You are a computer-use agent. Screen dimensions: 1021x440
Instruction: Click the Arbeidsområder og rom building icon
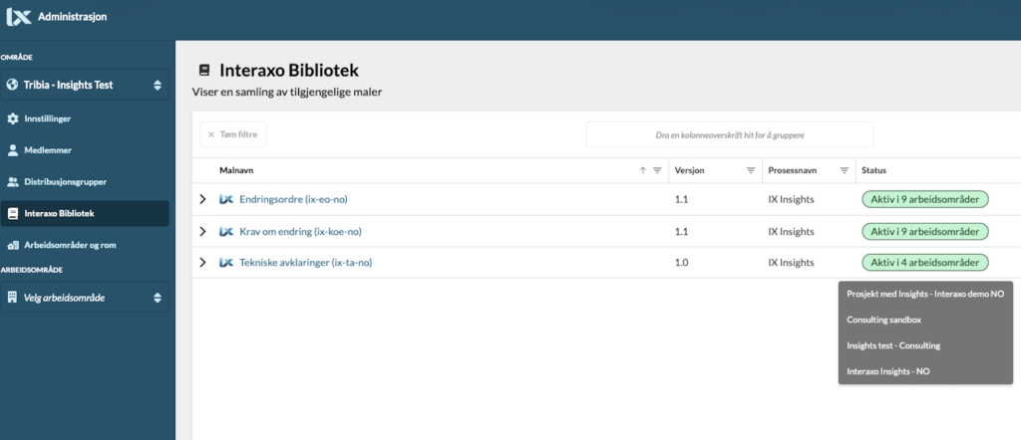click(12, 245)
